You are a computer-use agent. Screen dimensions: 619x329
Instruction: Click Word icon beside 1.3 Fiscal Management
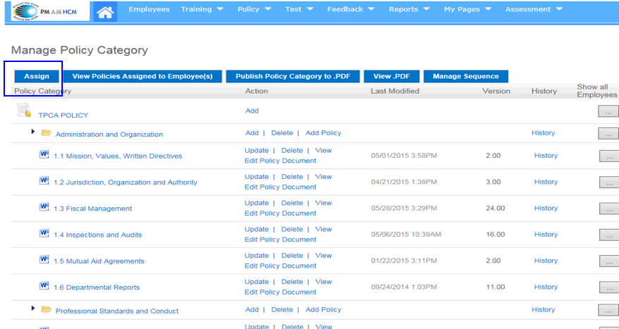click(44, 208)
